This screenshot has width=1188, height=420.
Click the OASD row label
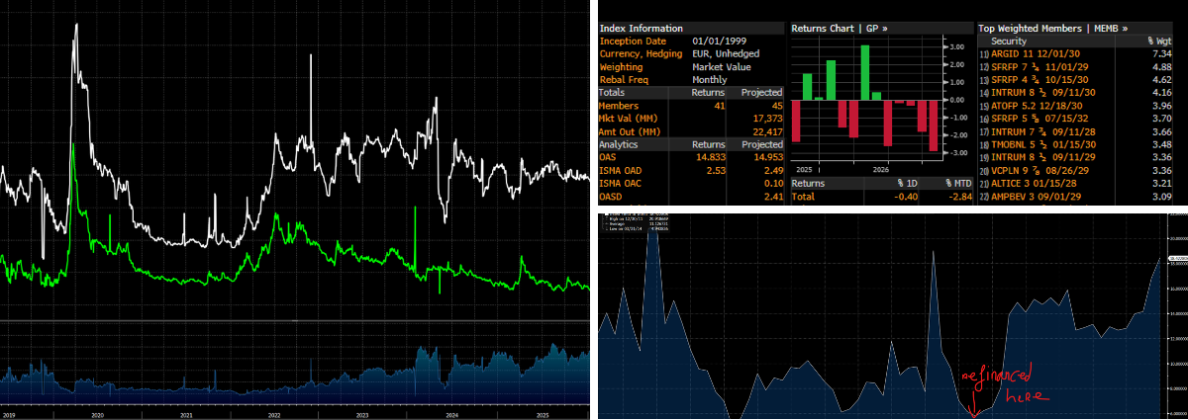[611, 197]
